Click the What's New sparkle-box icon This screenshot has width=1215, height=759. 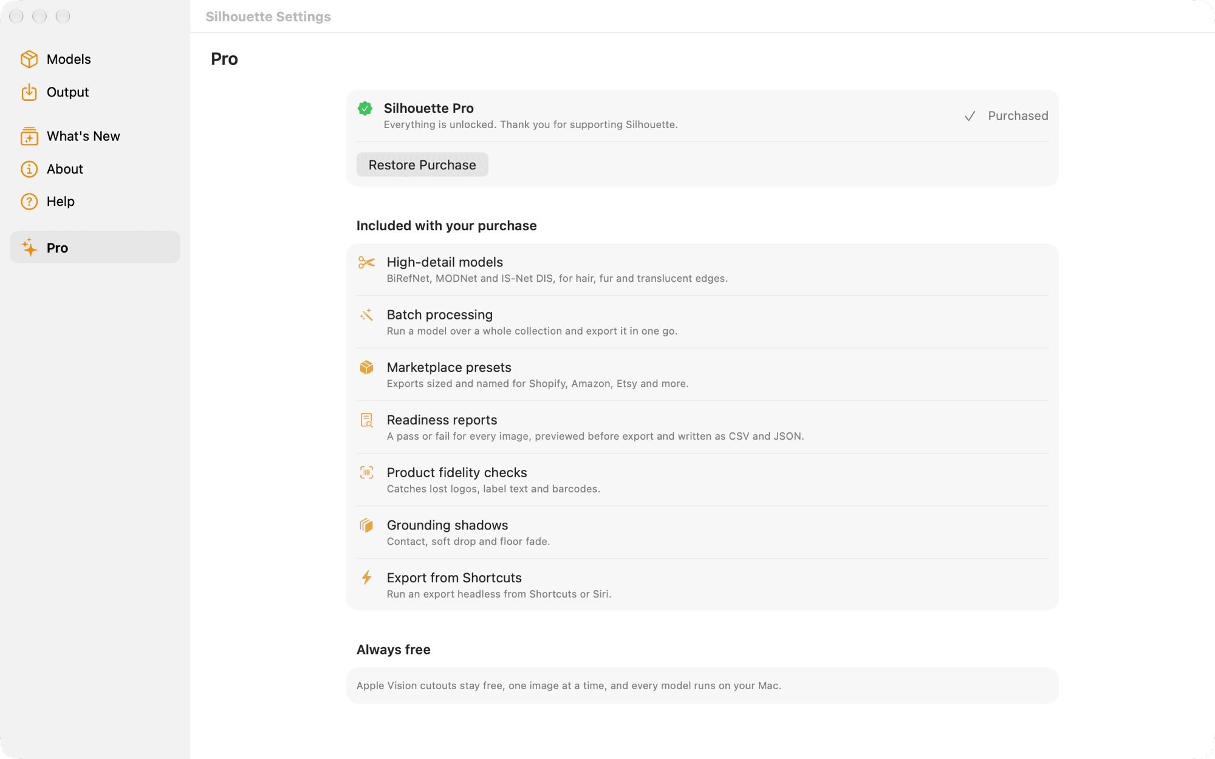coord(29,136)
